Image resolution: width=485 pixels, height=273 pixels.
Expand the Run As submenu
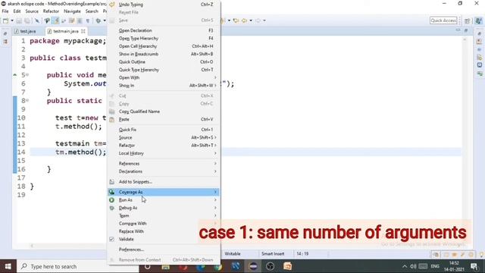(x=164, y=200)
